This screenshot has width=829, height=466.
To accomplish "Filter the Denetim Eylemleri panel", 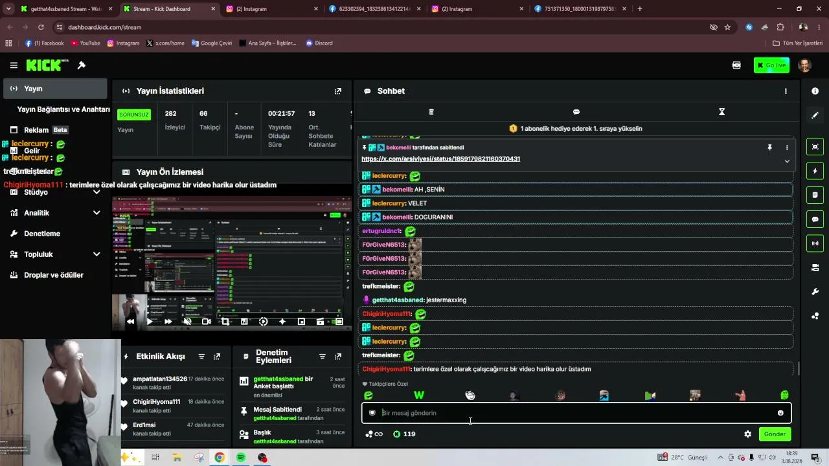I will click(323, 357).
